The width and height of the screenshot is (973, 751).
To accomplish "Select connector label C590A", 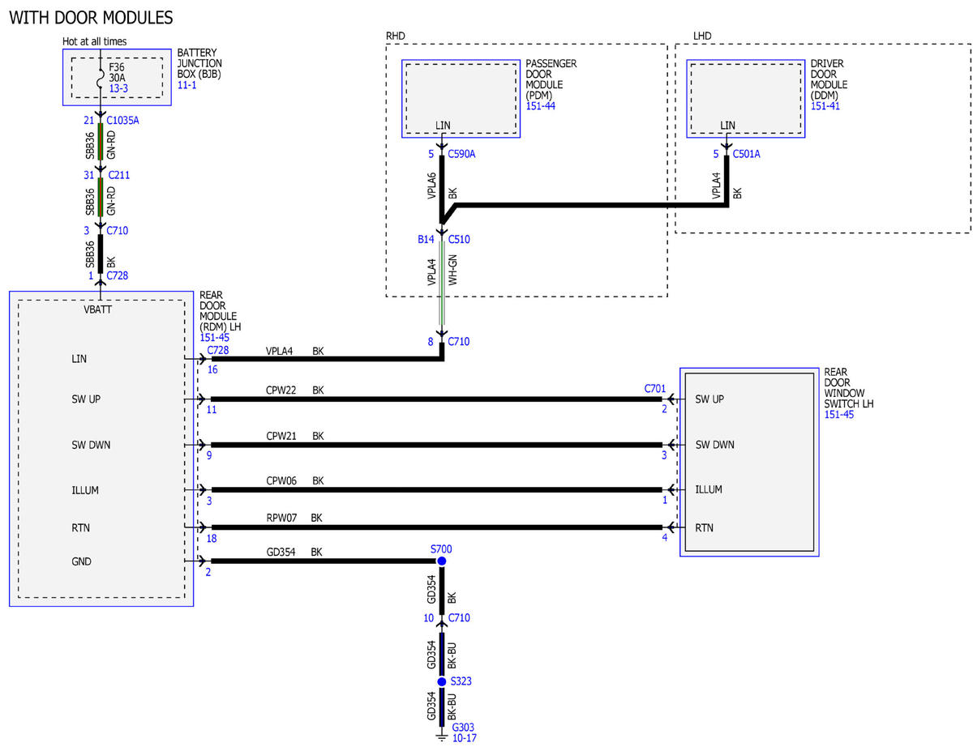I will pyautogui.click(x=461, y=153).
